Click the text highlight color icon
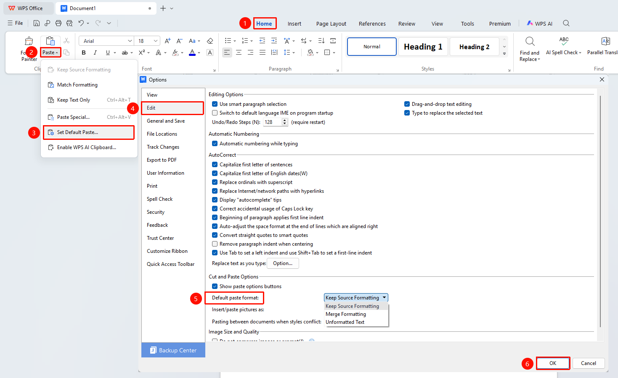 (175, 52)
